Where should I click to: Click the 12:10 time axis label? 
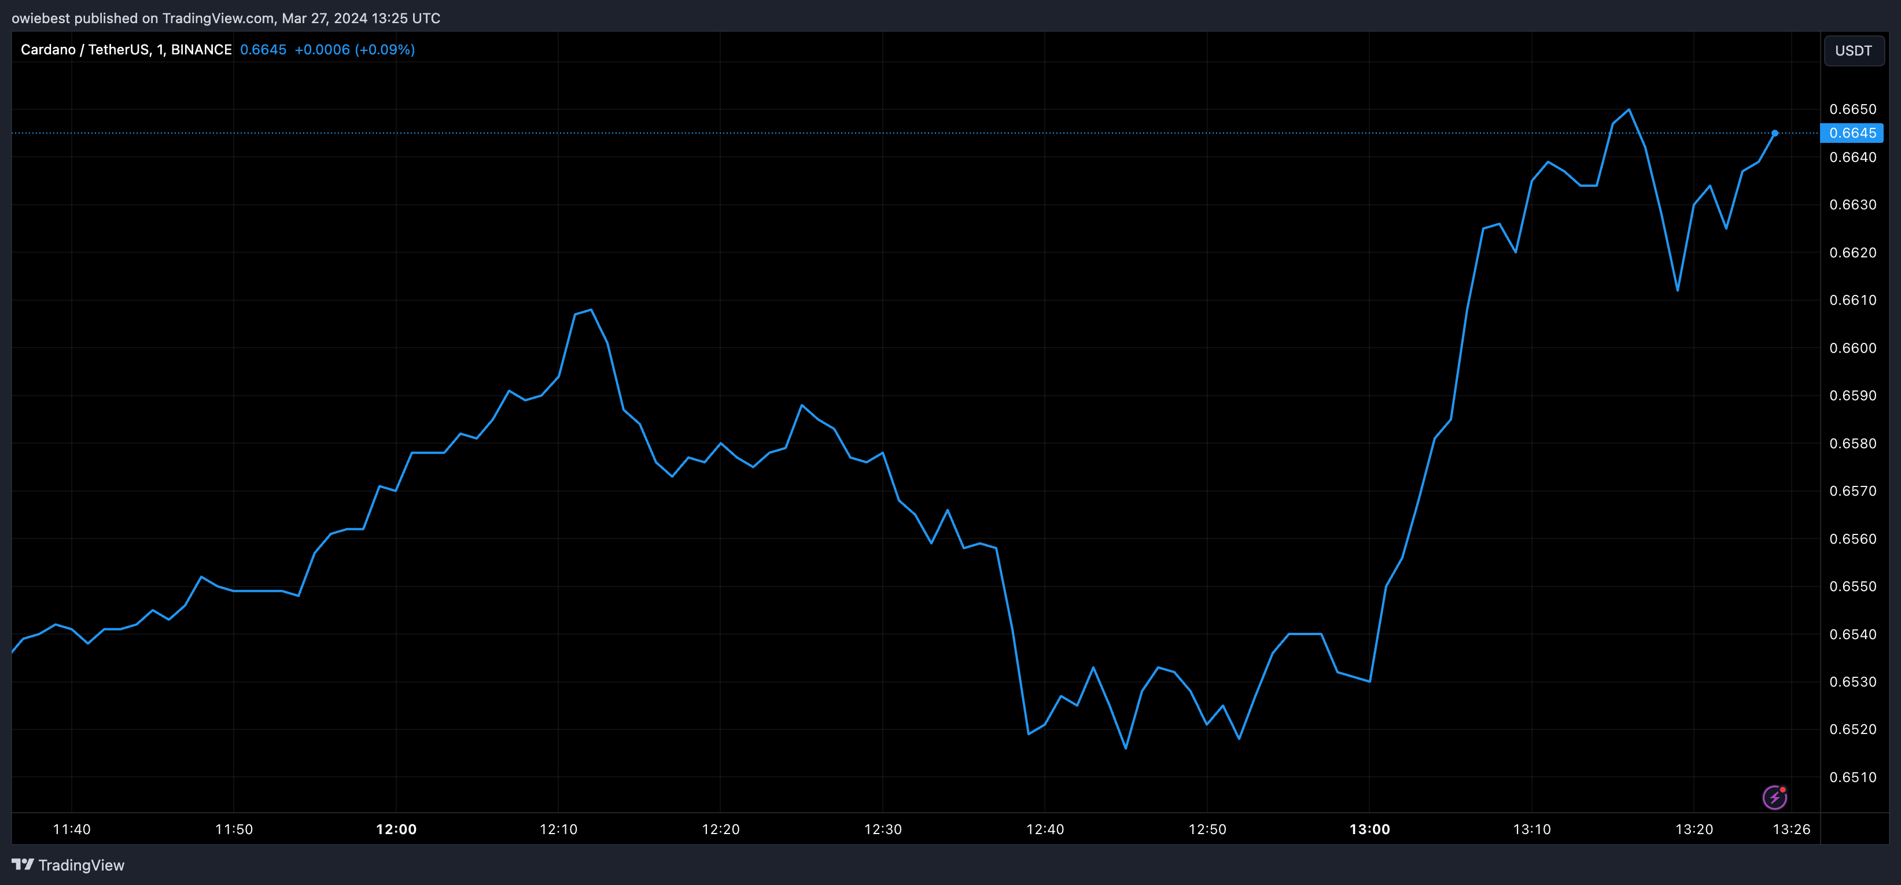click(559, 829)
